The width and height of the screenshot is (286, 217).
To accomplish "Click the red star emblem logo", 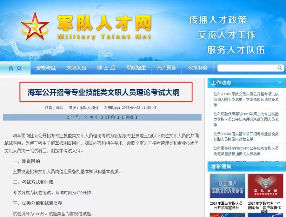I will [x=35, y=26].
